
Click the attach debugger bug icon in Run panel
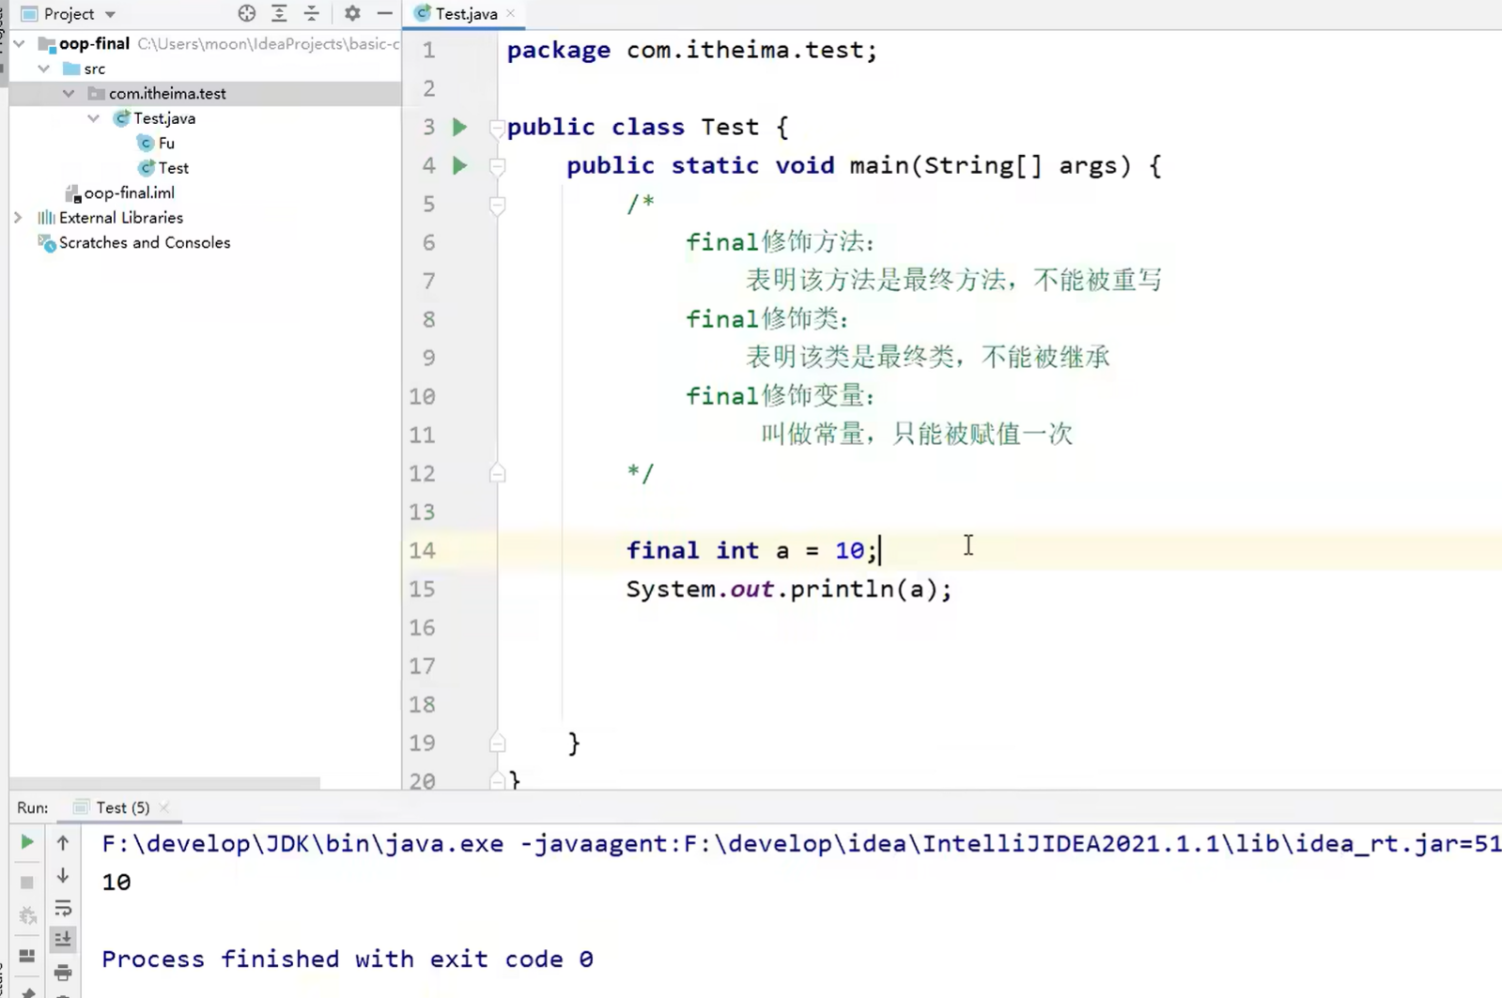click(x=27, y=915)
